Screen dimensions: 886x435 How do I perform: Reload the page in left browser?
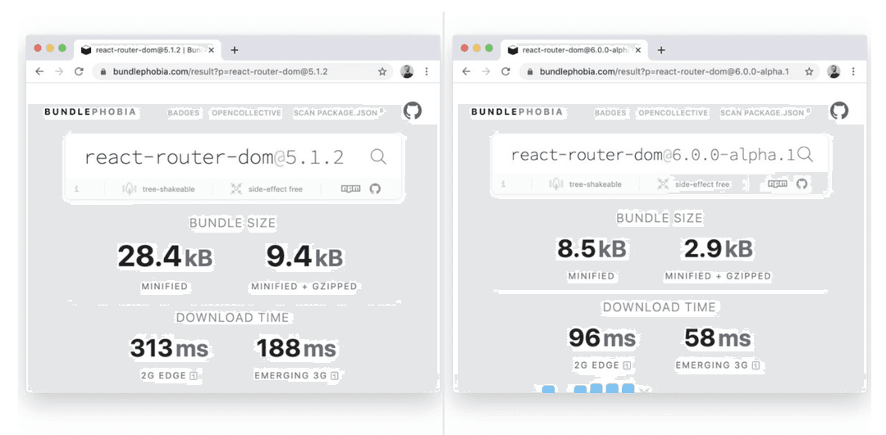79,71
